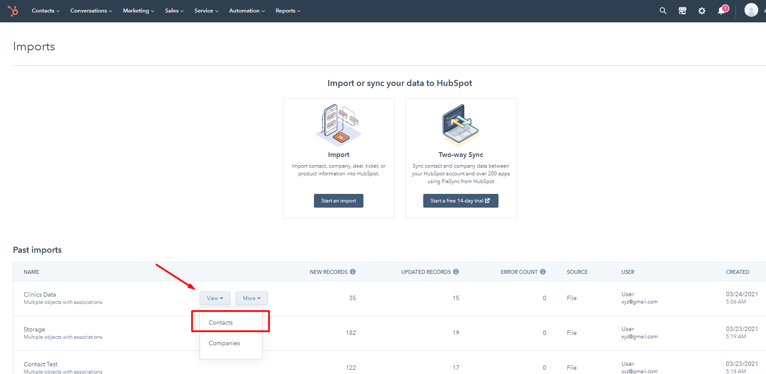766x374 pixels.
Task: Click the NAME column header
Action: point(31,272)
